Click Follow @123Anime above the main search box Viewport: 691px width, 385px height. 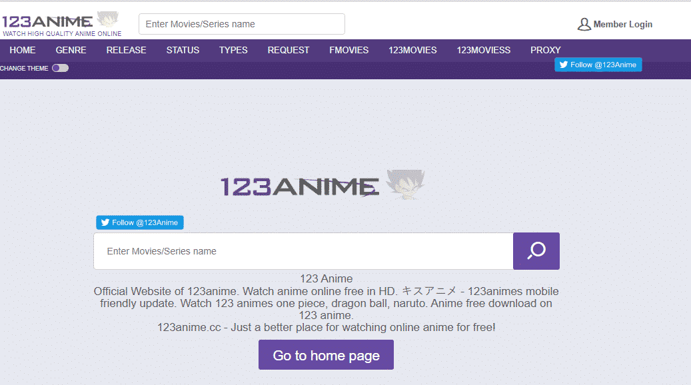140,222
